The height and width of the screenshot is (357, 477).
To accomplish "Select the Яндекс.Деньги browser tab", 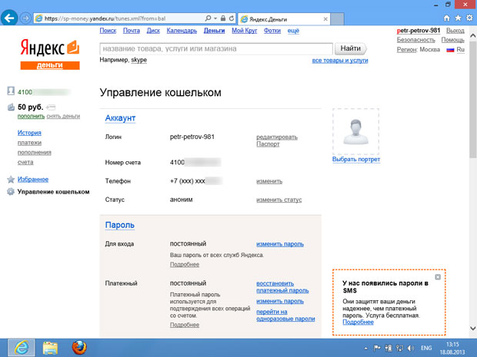I will 284,19.
